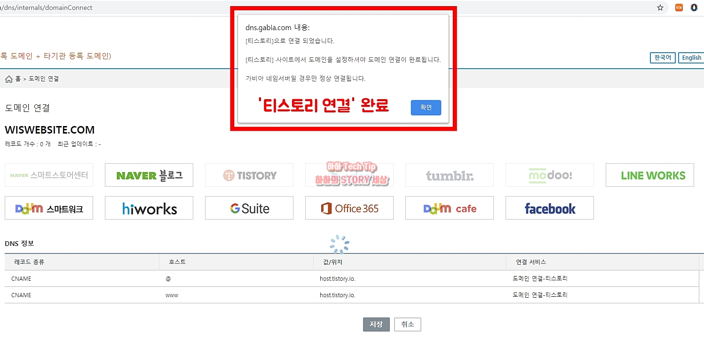The width and height of the screenshot is (704, 348).
Task: Select the CNAME cell in the @ row
Action: [21, 278]
